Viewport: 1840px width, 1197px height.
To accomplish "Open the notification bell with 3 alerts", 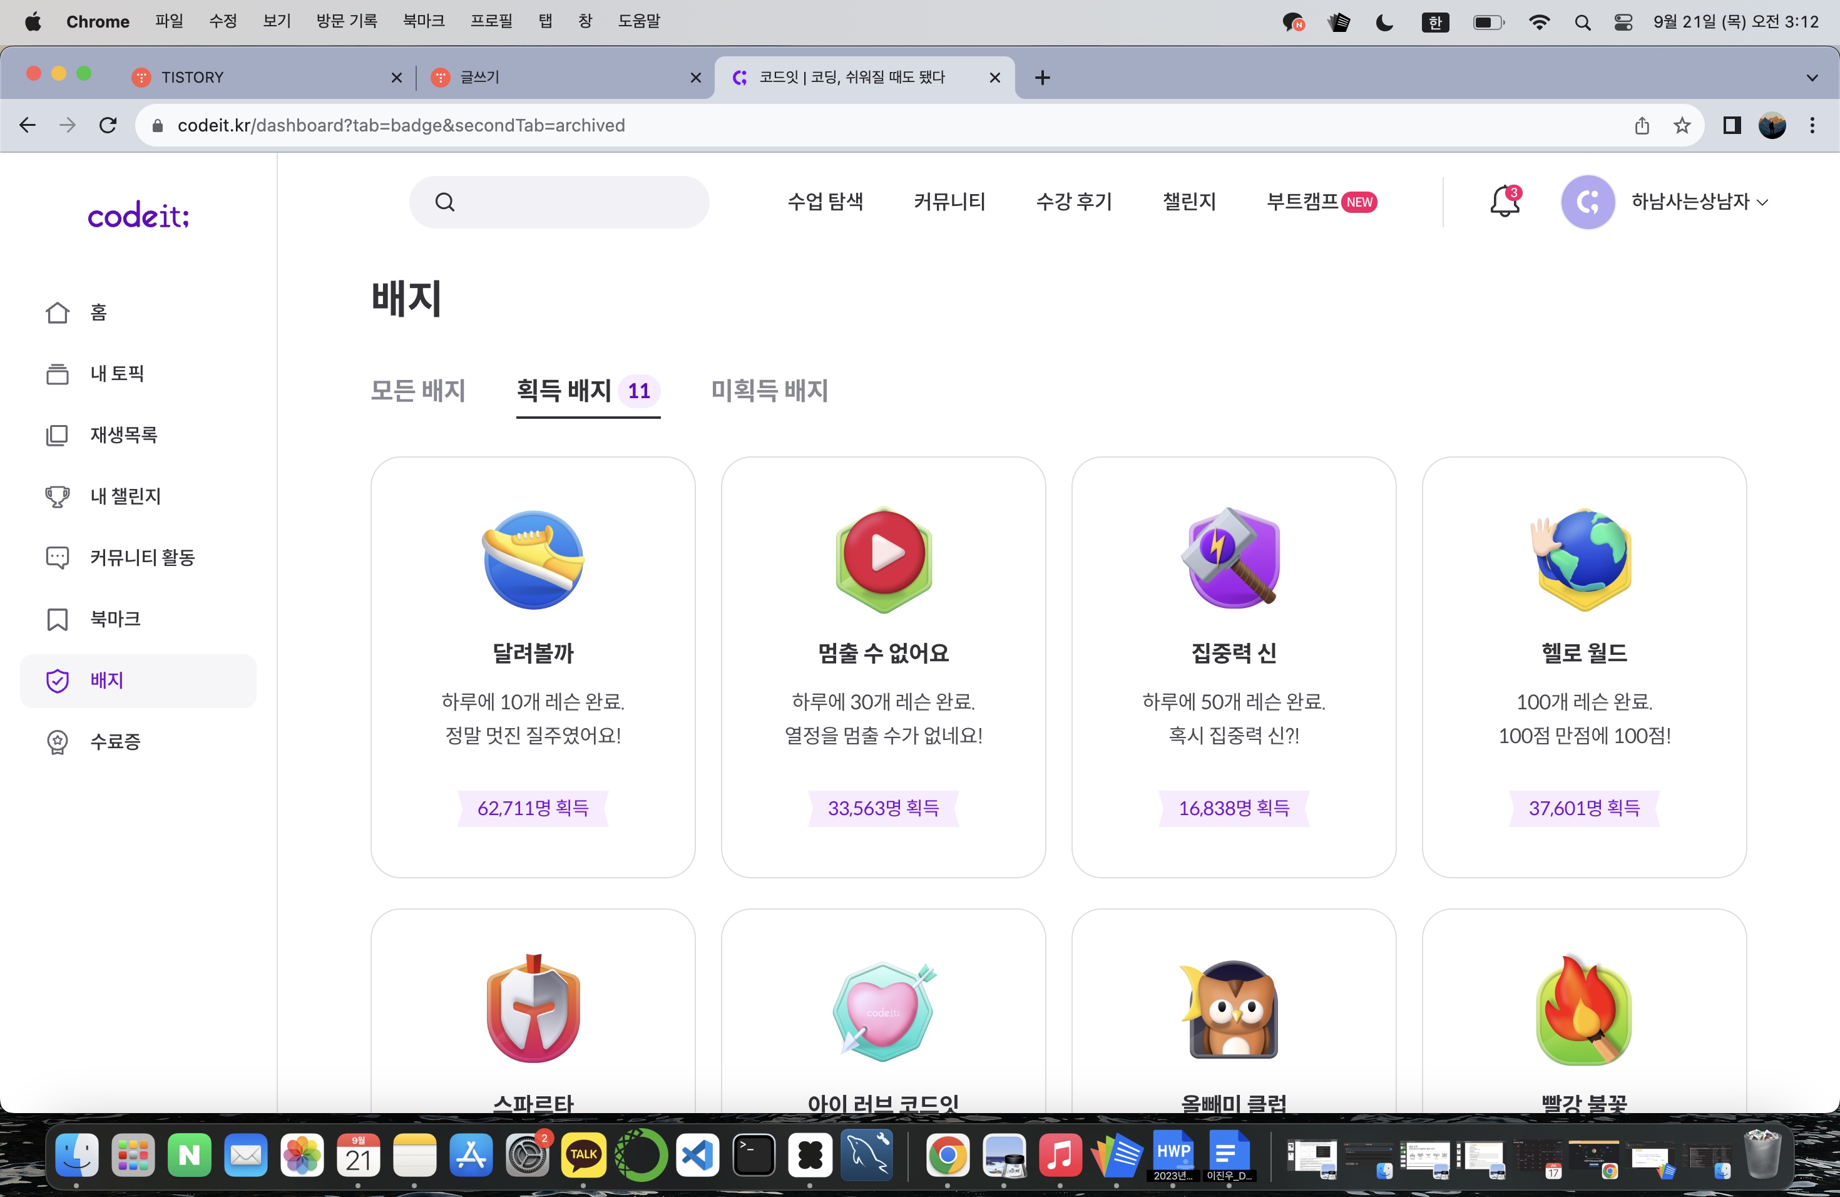I will pos(1505,202).
